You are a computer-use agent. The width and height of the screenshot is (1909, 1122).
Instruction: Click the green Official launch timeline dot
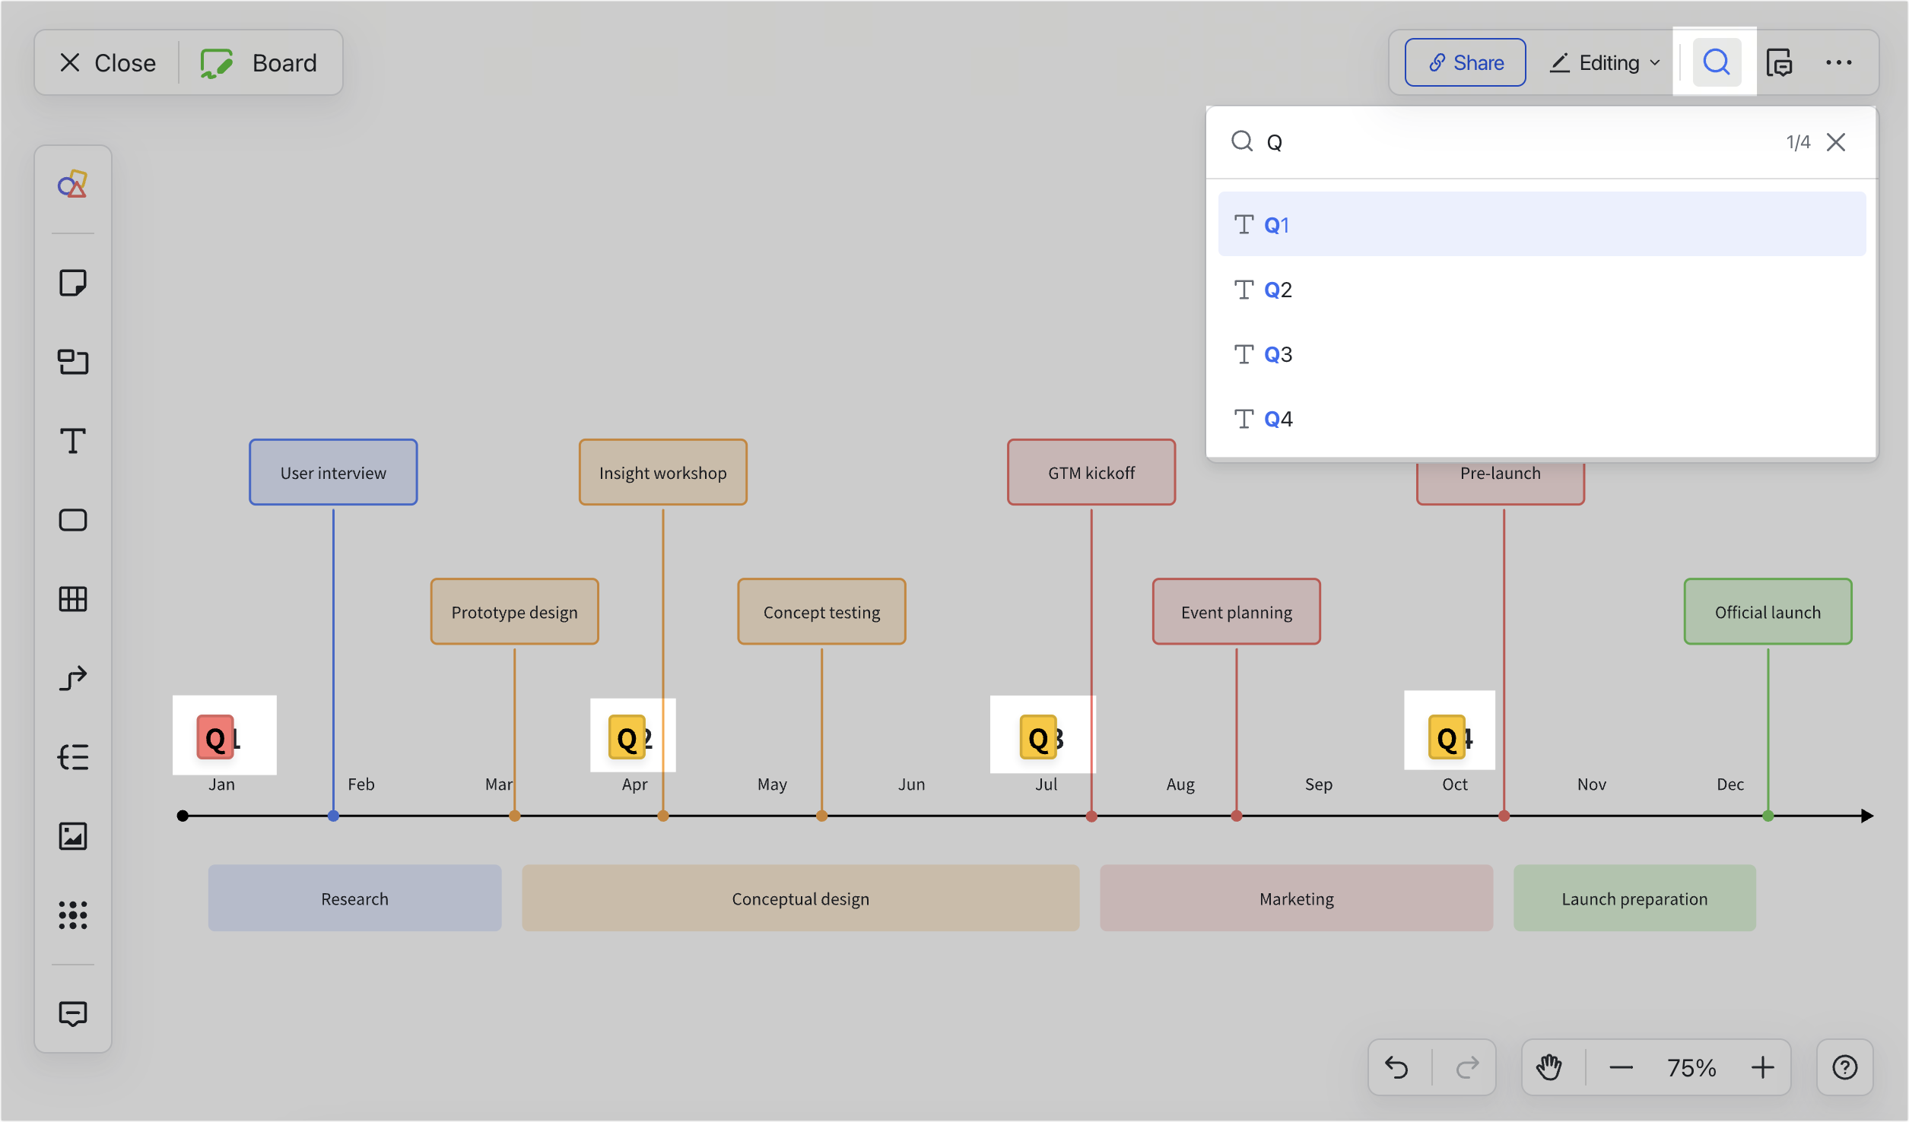pyautogui.click(x=1768, y=816)
